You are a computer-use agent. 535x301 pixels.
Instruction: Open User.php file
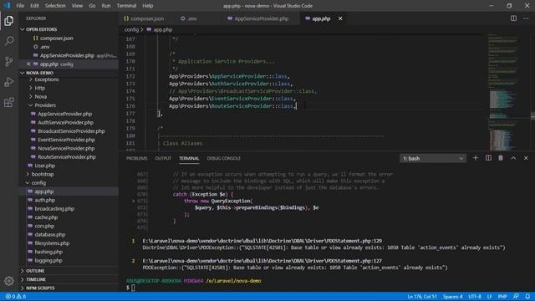coord(44,166)
